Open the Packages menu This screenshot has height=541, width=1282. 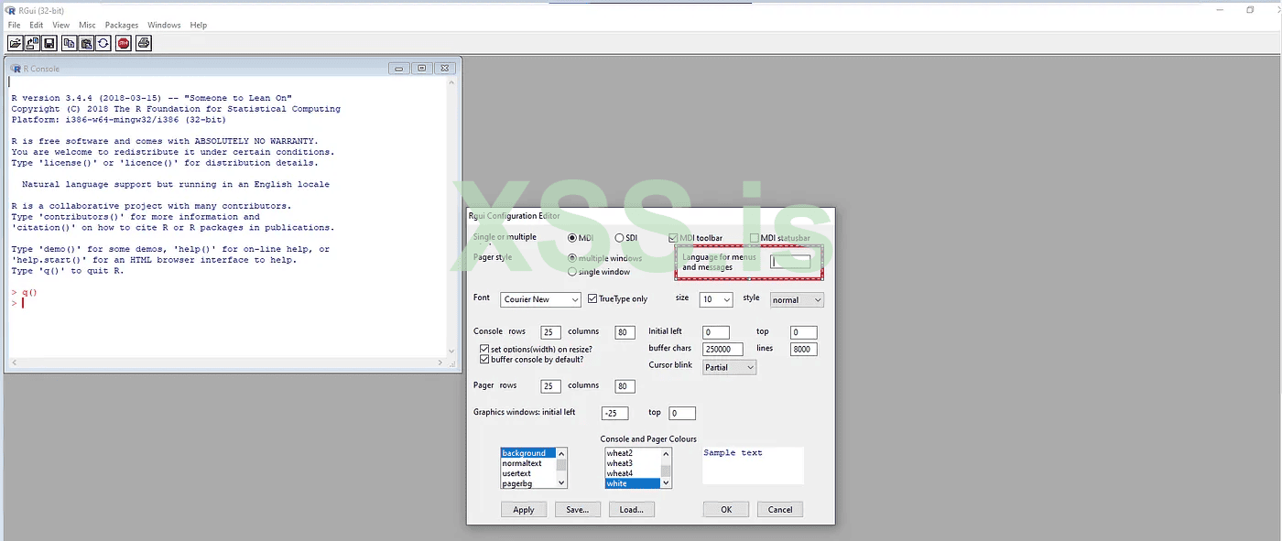[122, 25]
